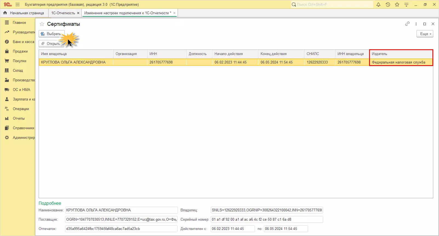
Task: Close the Сертификаты form
Action: 433,24
